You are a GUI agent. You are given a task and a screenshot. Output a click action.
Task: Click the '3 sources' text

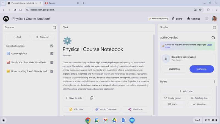click(x=67, y=55)
